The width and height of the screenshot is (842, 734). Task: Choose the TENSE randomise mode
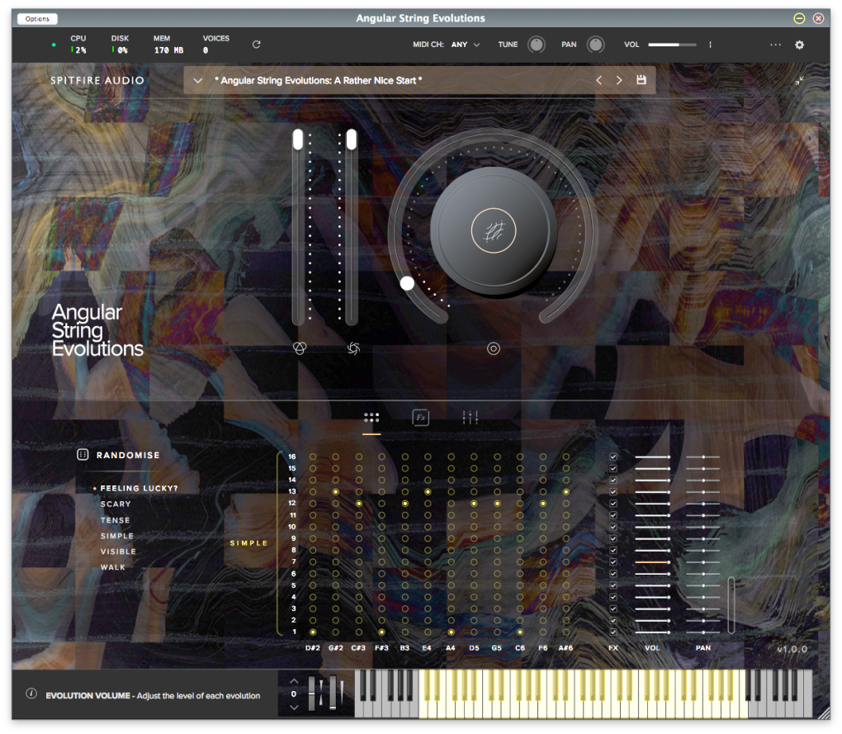(x=115, y=520)
